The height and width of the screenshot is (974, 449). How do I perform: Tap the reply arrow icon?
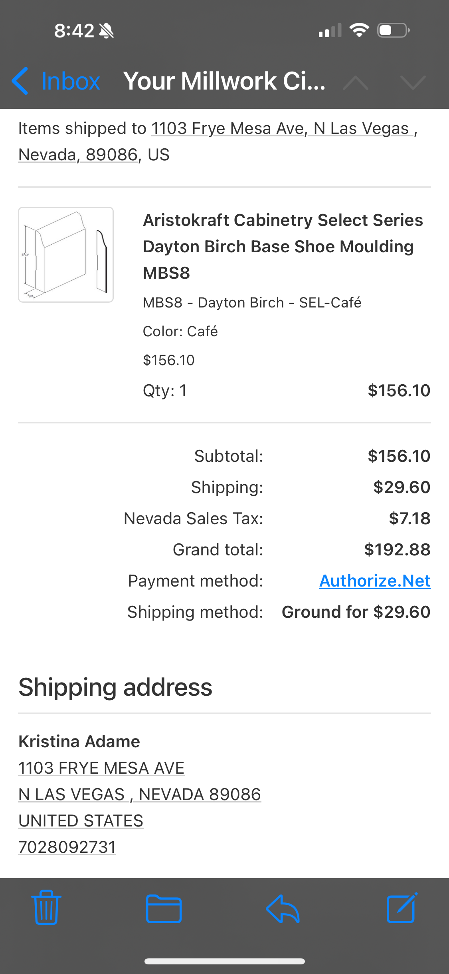283,908
